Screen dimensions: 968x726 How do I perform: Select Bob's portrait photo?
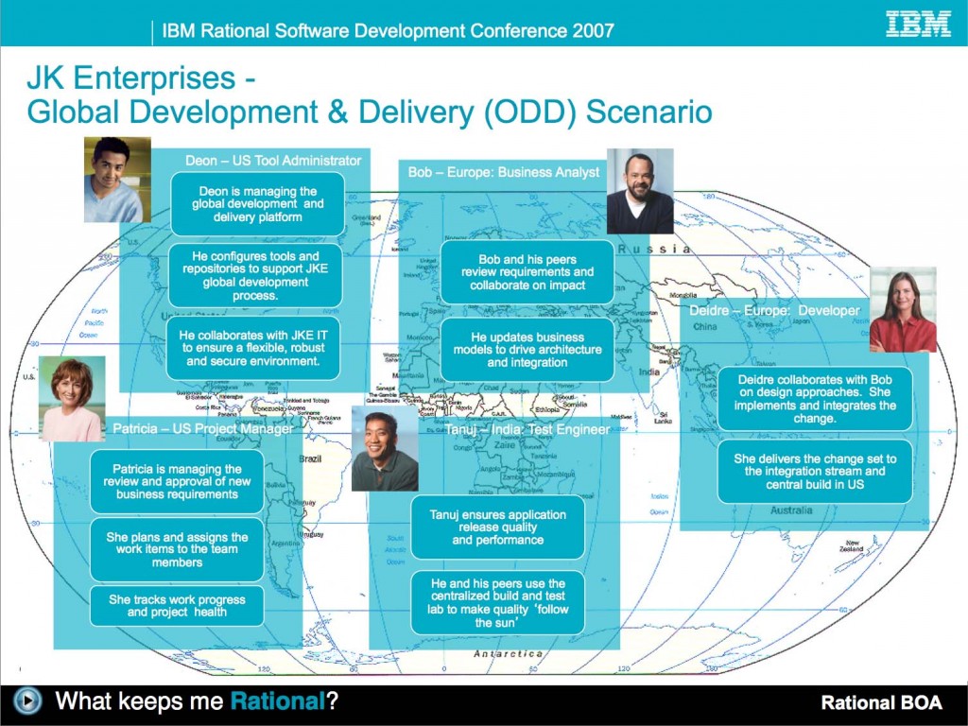640,191
